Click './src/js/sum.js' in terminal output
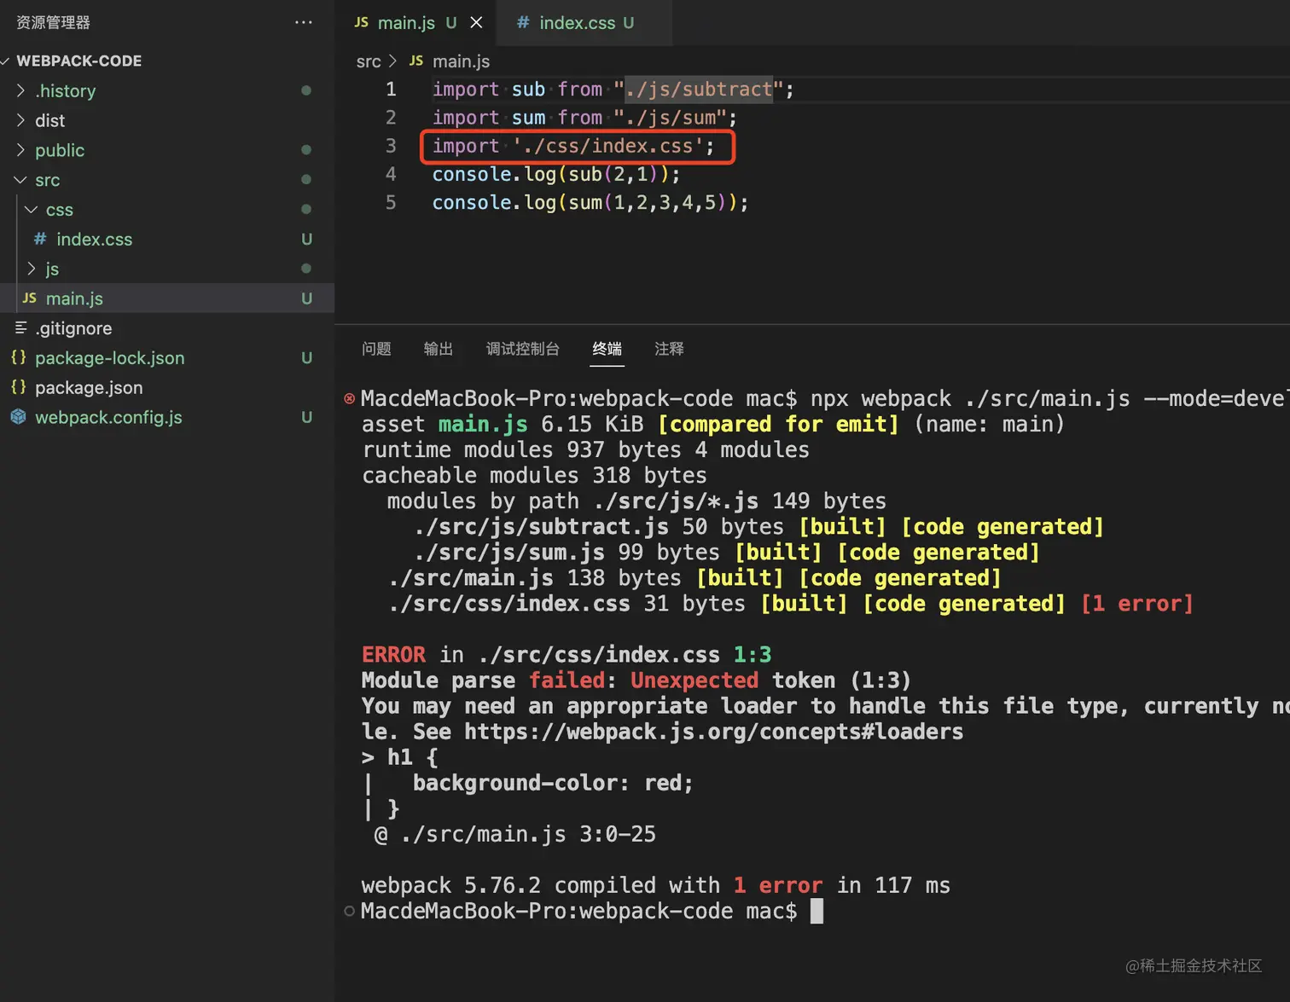This screenshot has width=1290, height=1002. pos(509,552)
